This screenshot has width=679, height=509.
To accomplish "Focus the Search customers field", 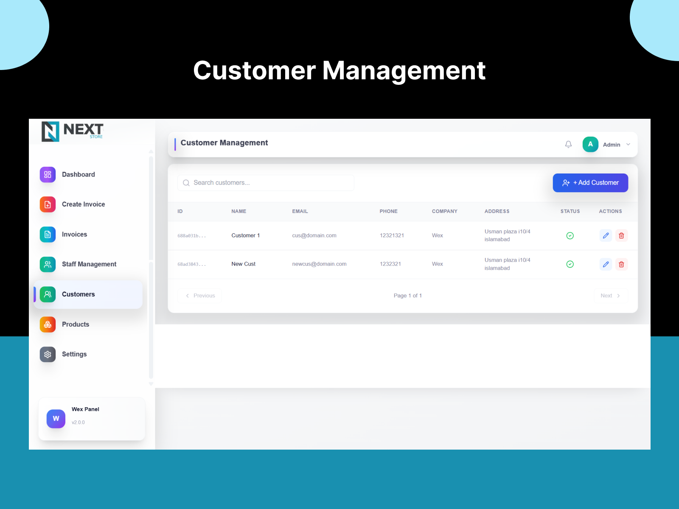I will coord(266,183).
